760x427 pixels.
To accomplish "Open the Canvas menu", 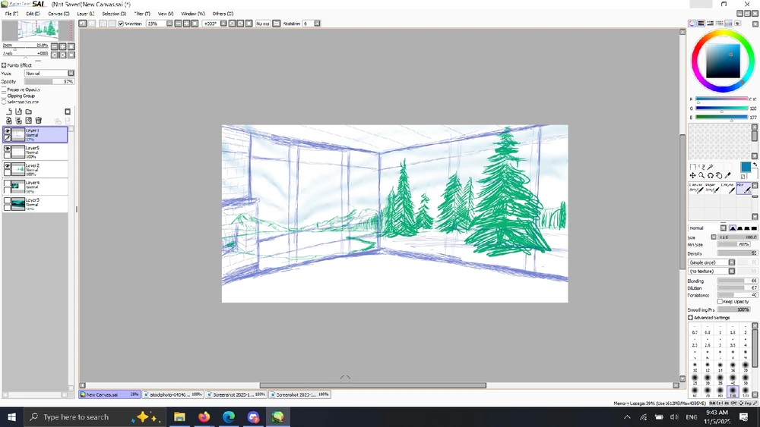I will (59, 14).
